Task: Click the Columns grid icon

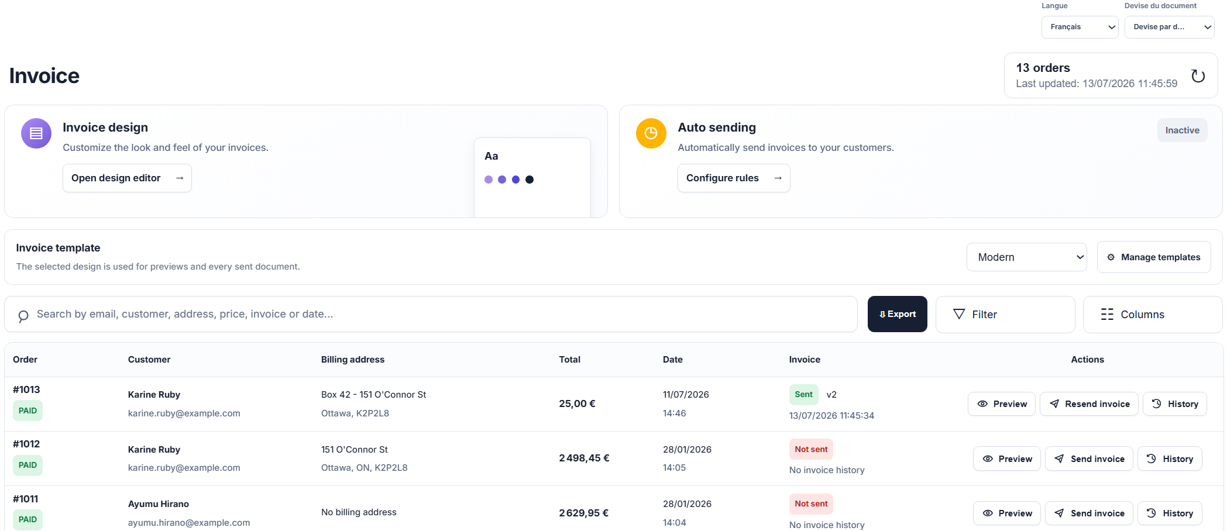Action: point(1107,314)
